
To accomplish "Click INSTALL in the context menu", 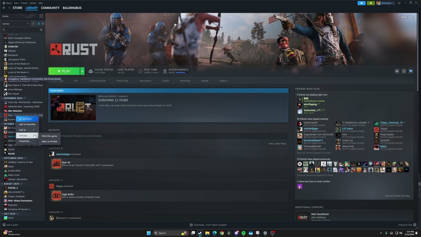I will (27, 119).
